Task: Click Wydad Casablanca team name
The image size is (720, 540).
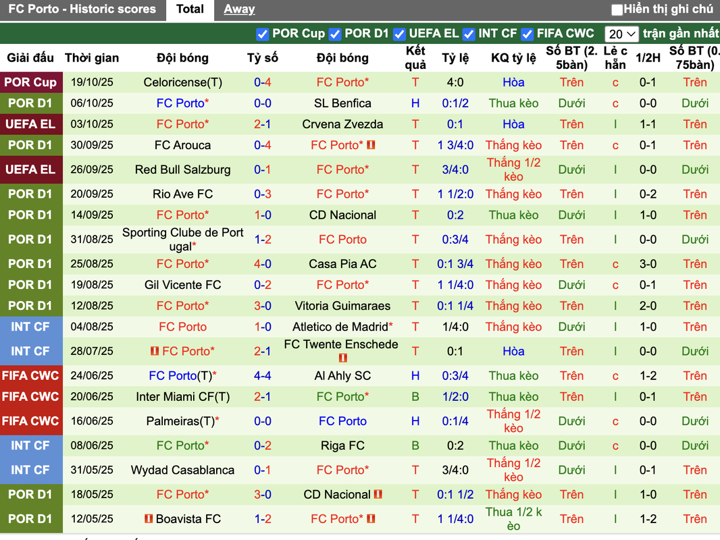Action: 183,470
